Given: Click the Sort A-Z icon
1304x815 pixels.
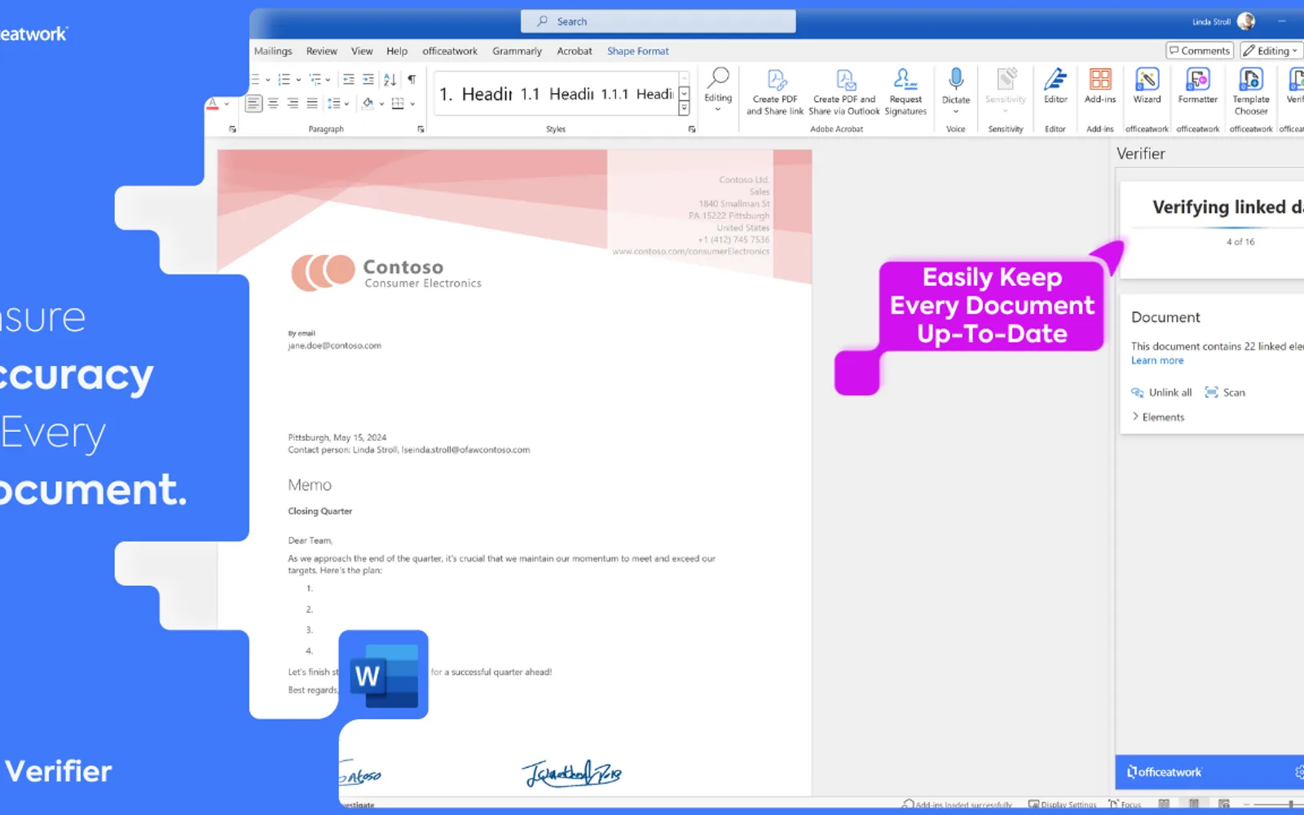Looking at the screenshot, I should tap(390, 79).
